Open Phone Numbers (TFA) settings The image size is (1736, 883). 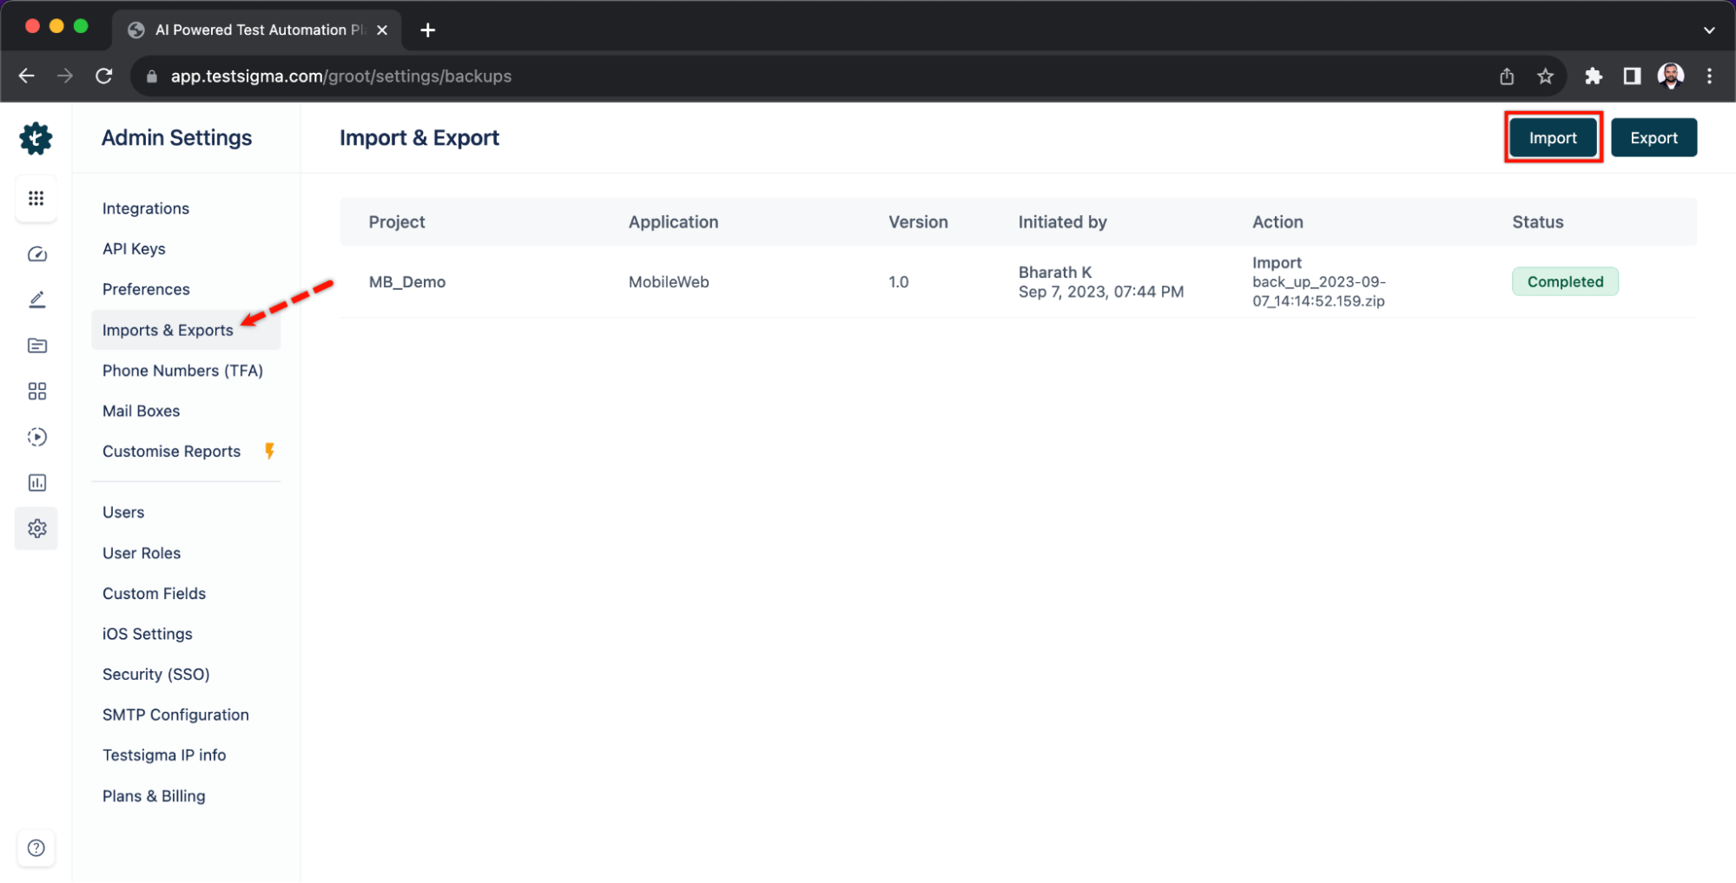[182, 371]
